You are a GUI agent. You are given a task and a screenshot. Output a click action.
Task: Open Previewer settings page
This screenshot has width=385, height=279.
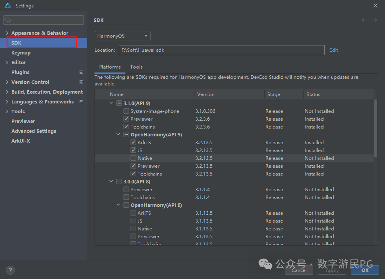23,121
